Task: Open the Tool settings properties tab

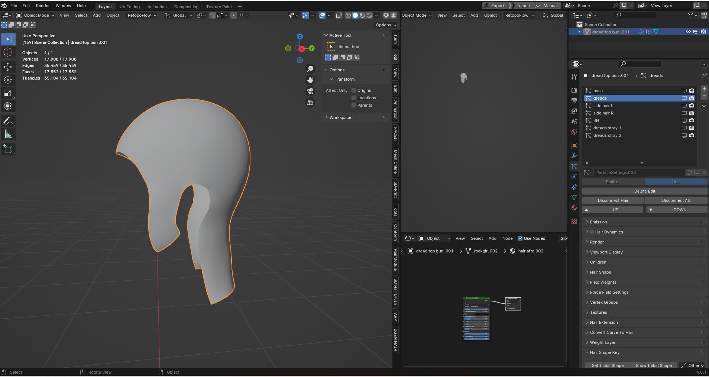Action: pos(574,77)
